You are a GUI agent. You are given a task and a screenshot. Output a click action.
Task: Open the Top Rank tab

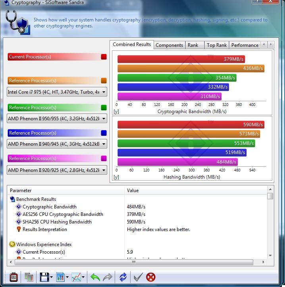217,45
